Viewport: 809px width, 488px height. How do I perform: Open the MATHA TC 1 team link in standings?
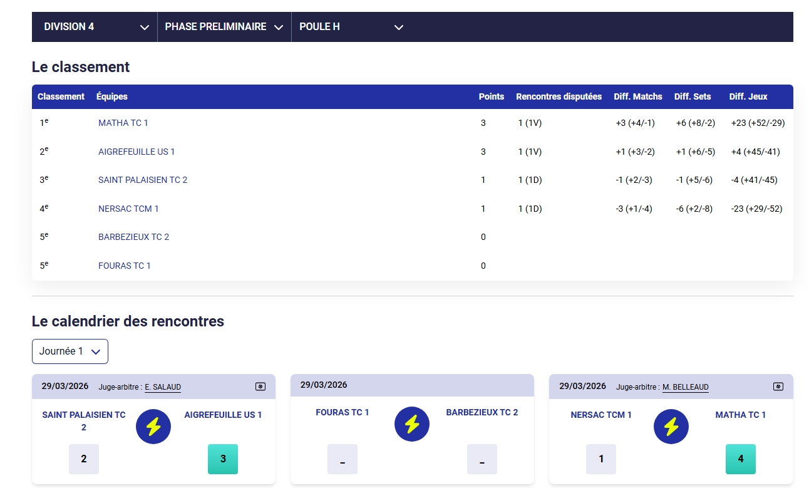click(x=123, y=123)
